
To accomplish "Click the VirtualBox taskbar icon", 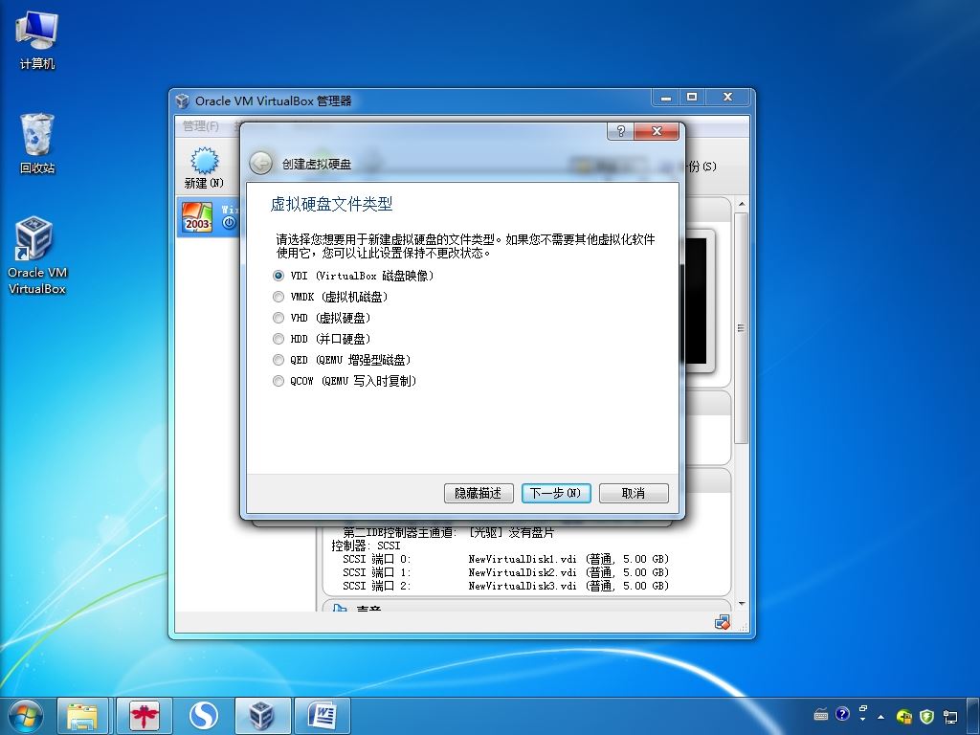I will [x=262, y=716].
